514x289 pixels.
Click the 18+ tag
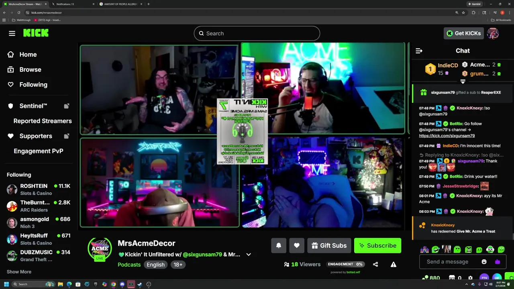coord(178,265)
